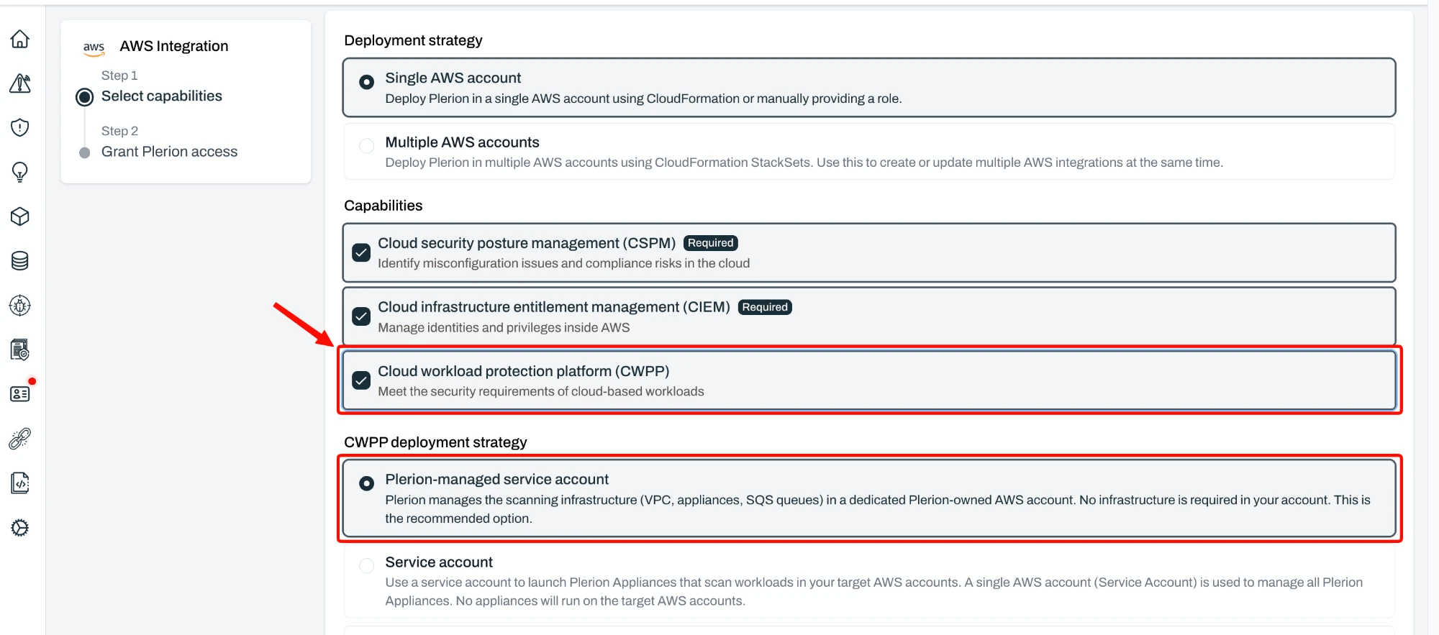
Task: Uncheck the CWPP capability checkbox
Action: point(361,380)
